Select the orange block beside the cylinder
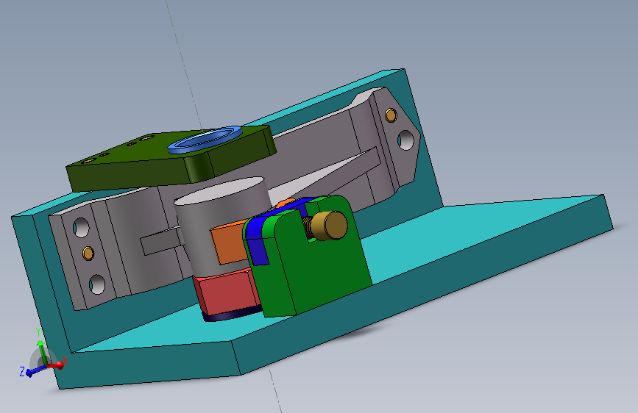This screenshot has height=413, width=638. 228,244
